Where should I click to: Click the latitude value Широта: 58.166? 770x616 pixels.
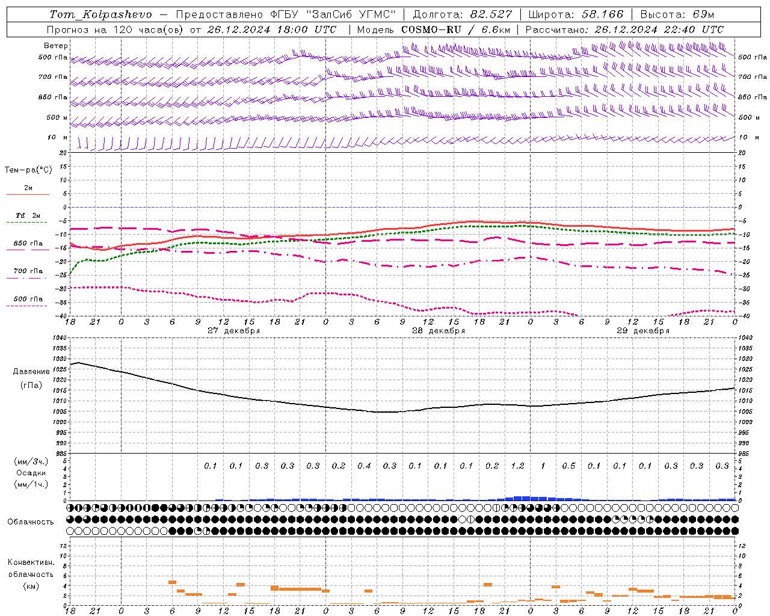tap(576, 14)
